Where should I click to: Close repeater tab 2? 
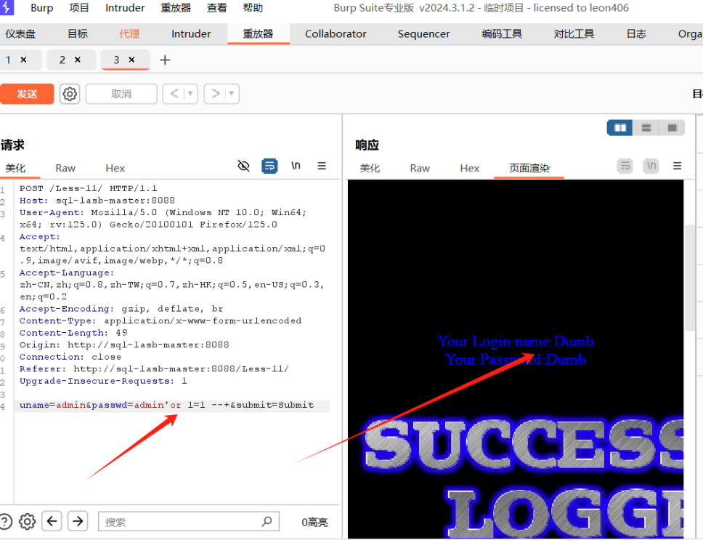coord(78,60)
